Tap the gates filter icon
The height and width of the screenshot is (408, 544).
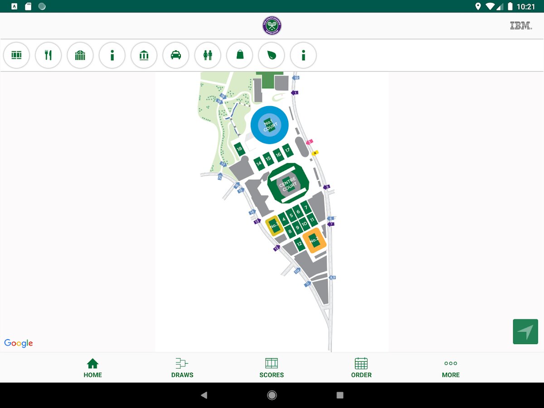coord(80,55)
